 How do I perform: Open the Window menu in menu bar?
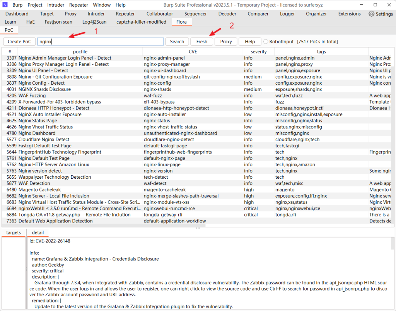click(x=102, y=5)
